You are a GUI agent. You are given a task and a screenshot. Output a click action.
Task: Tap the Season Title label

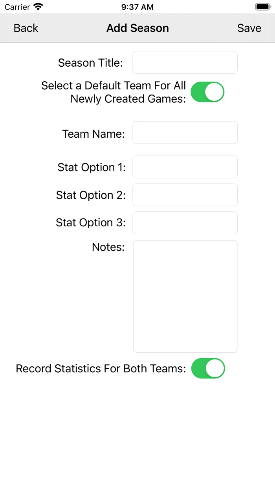tap(90, 62)
